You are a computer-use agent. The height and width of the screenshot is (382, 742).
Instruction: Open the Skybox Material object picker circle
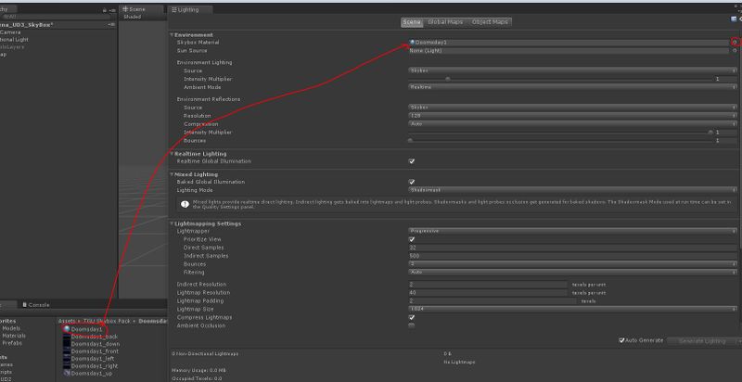(735, 42)
